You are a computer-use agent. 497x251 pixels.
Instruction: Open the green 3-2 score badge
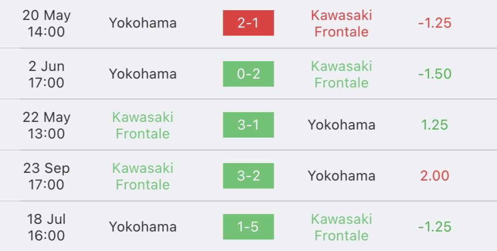tap(248, 176)
